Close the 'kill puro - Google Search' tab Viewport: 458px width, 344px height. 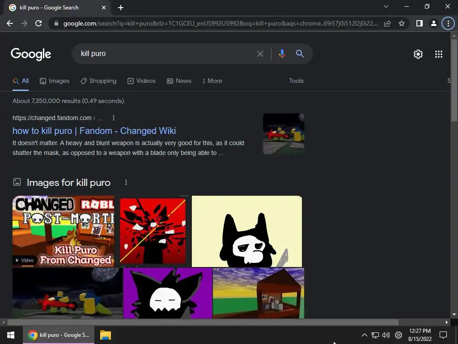(104, 8)
